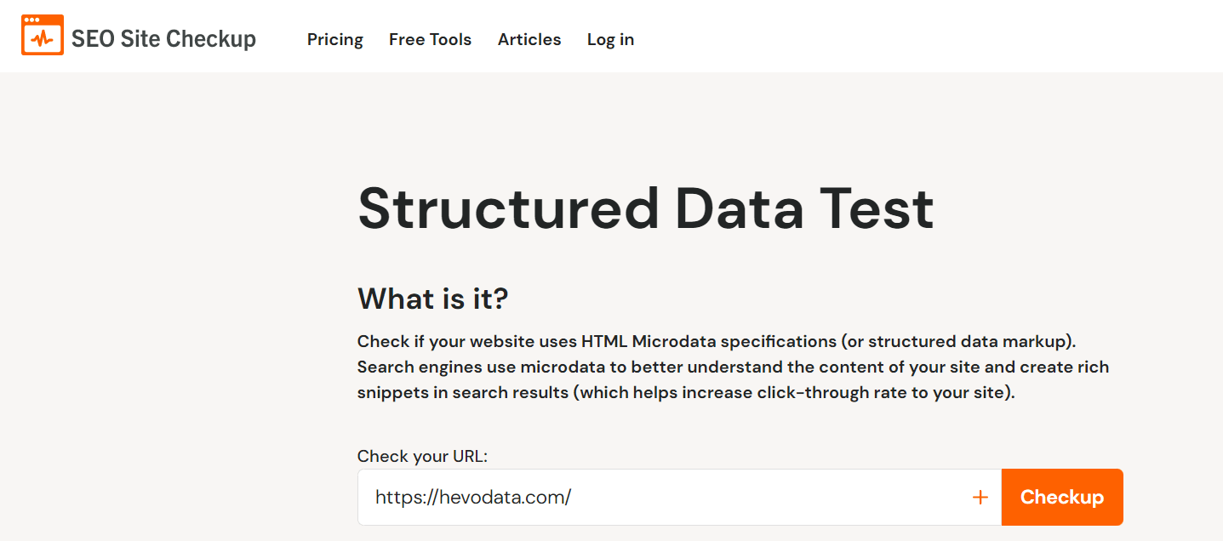Click the Check your URL label
Viewport: 1223px width, 541px height.
tap(421, 456)
